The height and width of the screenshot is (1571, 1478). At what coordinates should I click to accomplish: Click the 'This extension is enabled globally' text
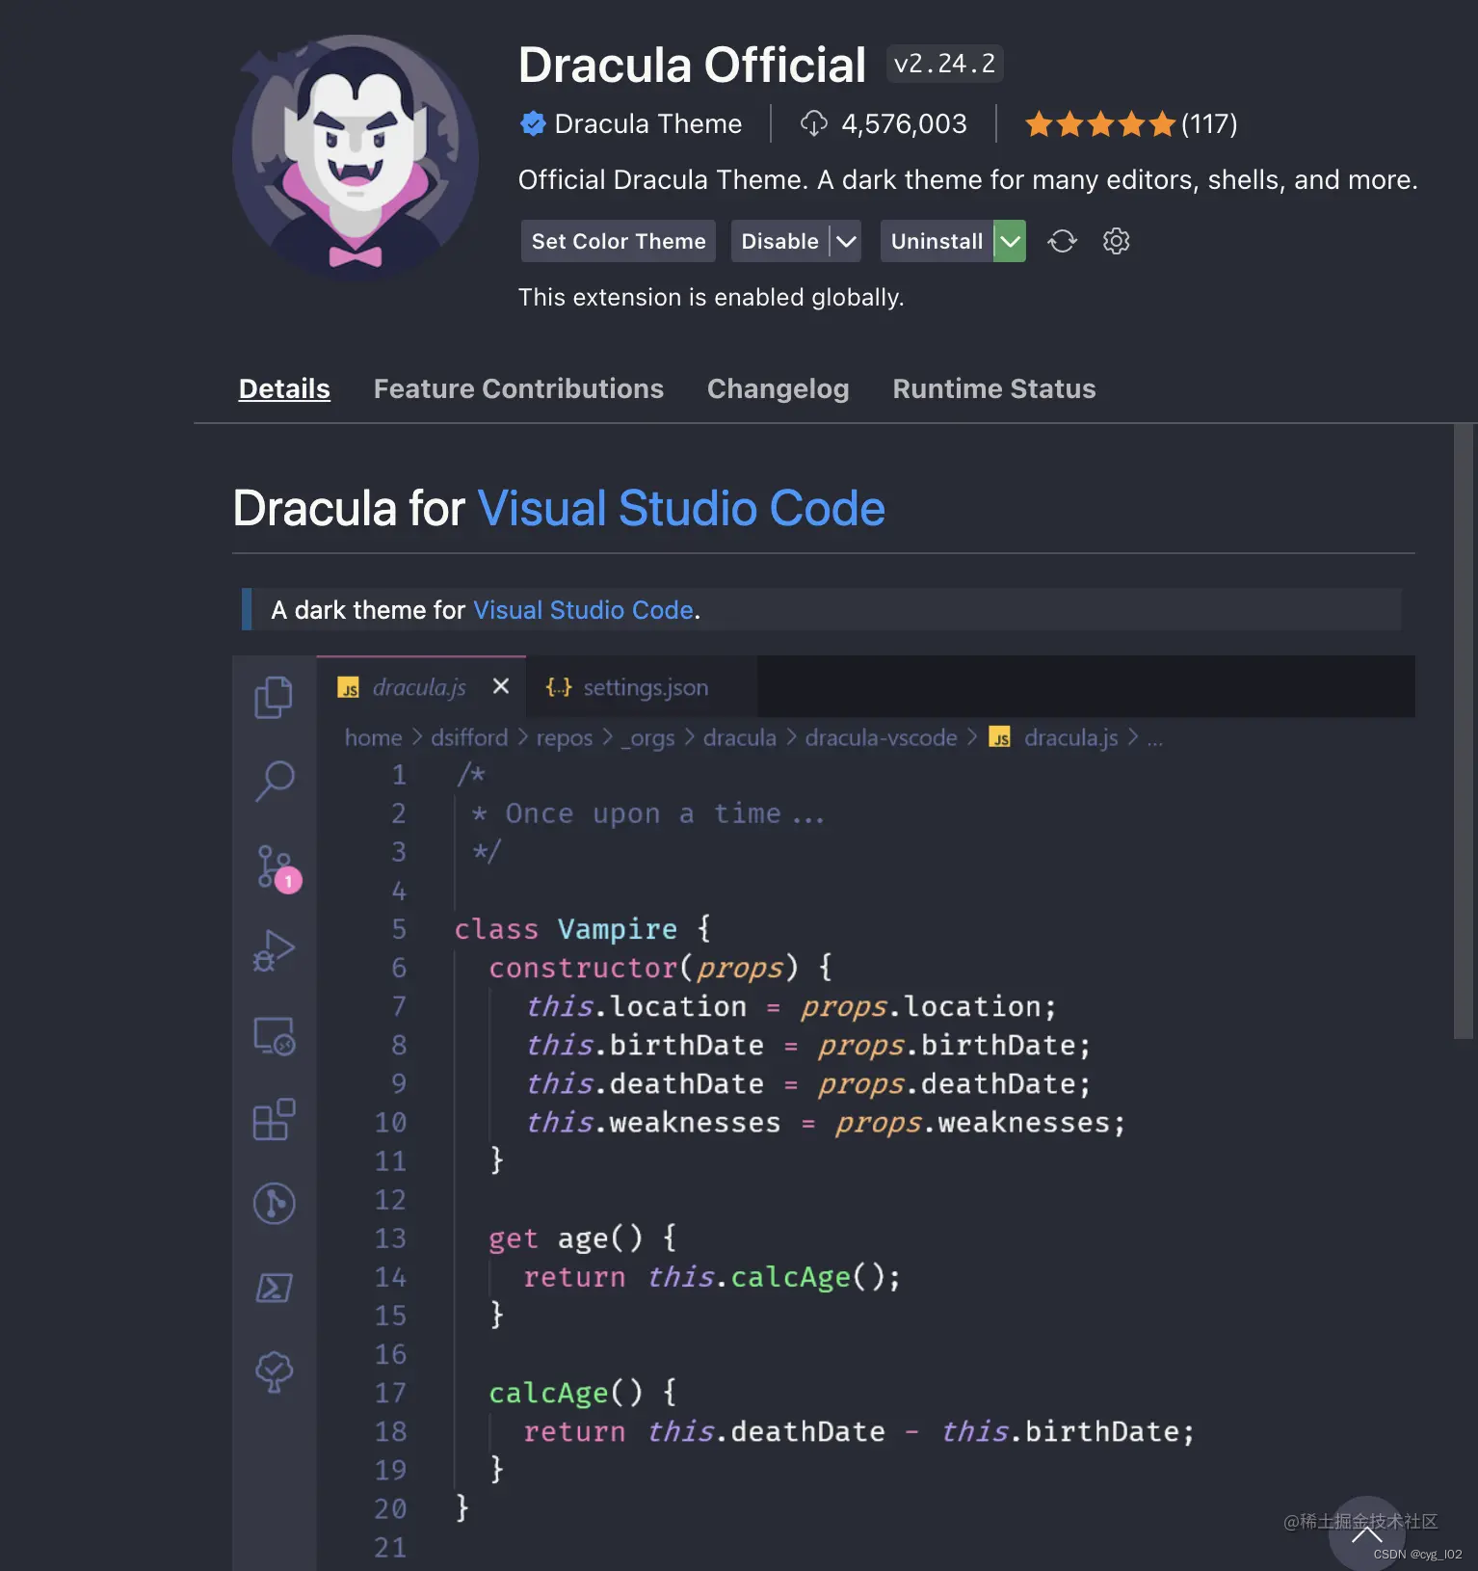(x=711, y=297)
